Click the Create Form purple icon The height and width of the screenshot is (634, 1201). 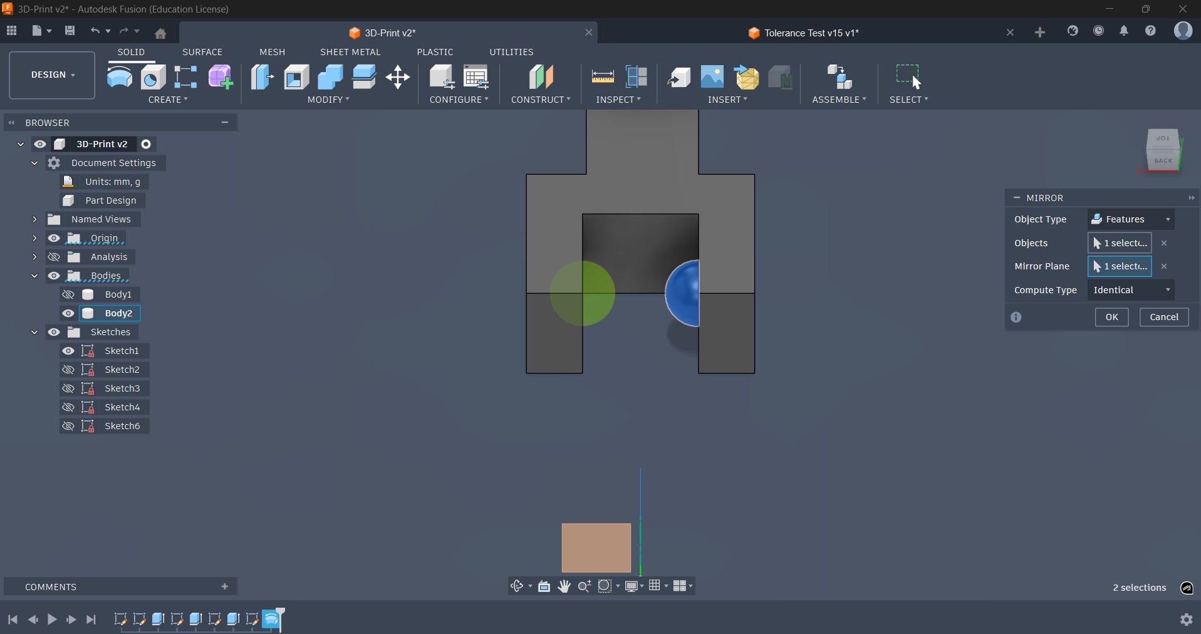click(221, 77)
